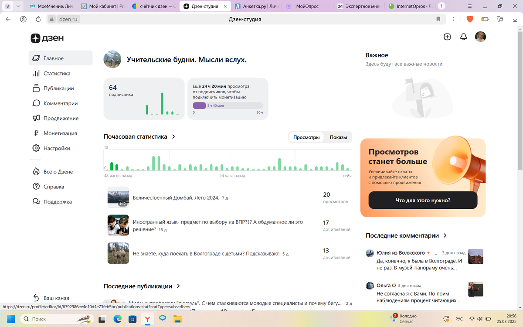The width and height of the screenshot is (523, 327).
Task: Open the 64 подписчика card
Action: coord(144,98)
